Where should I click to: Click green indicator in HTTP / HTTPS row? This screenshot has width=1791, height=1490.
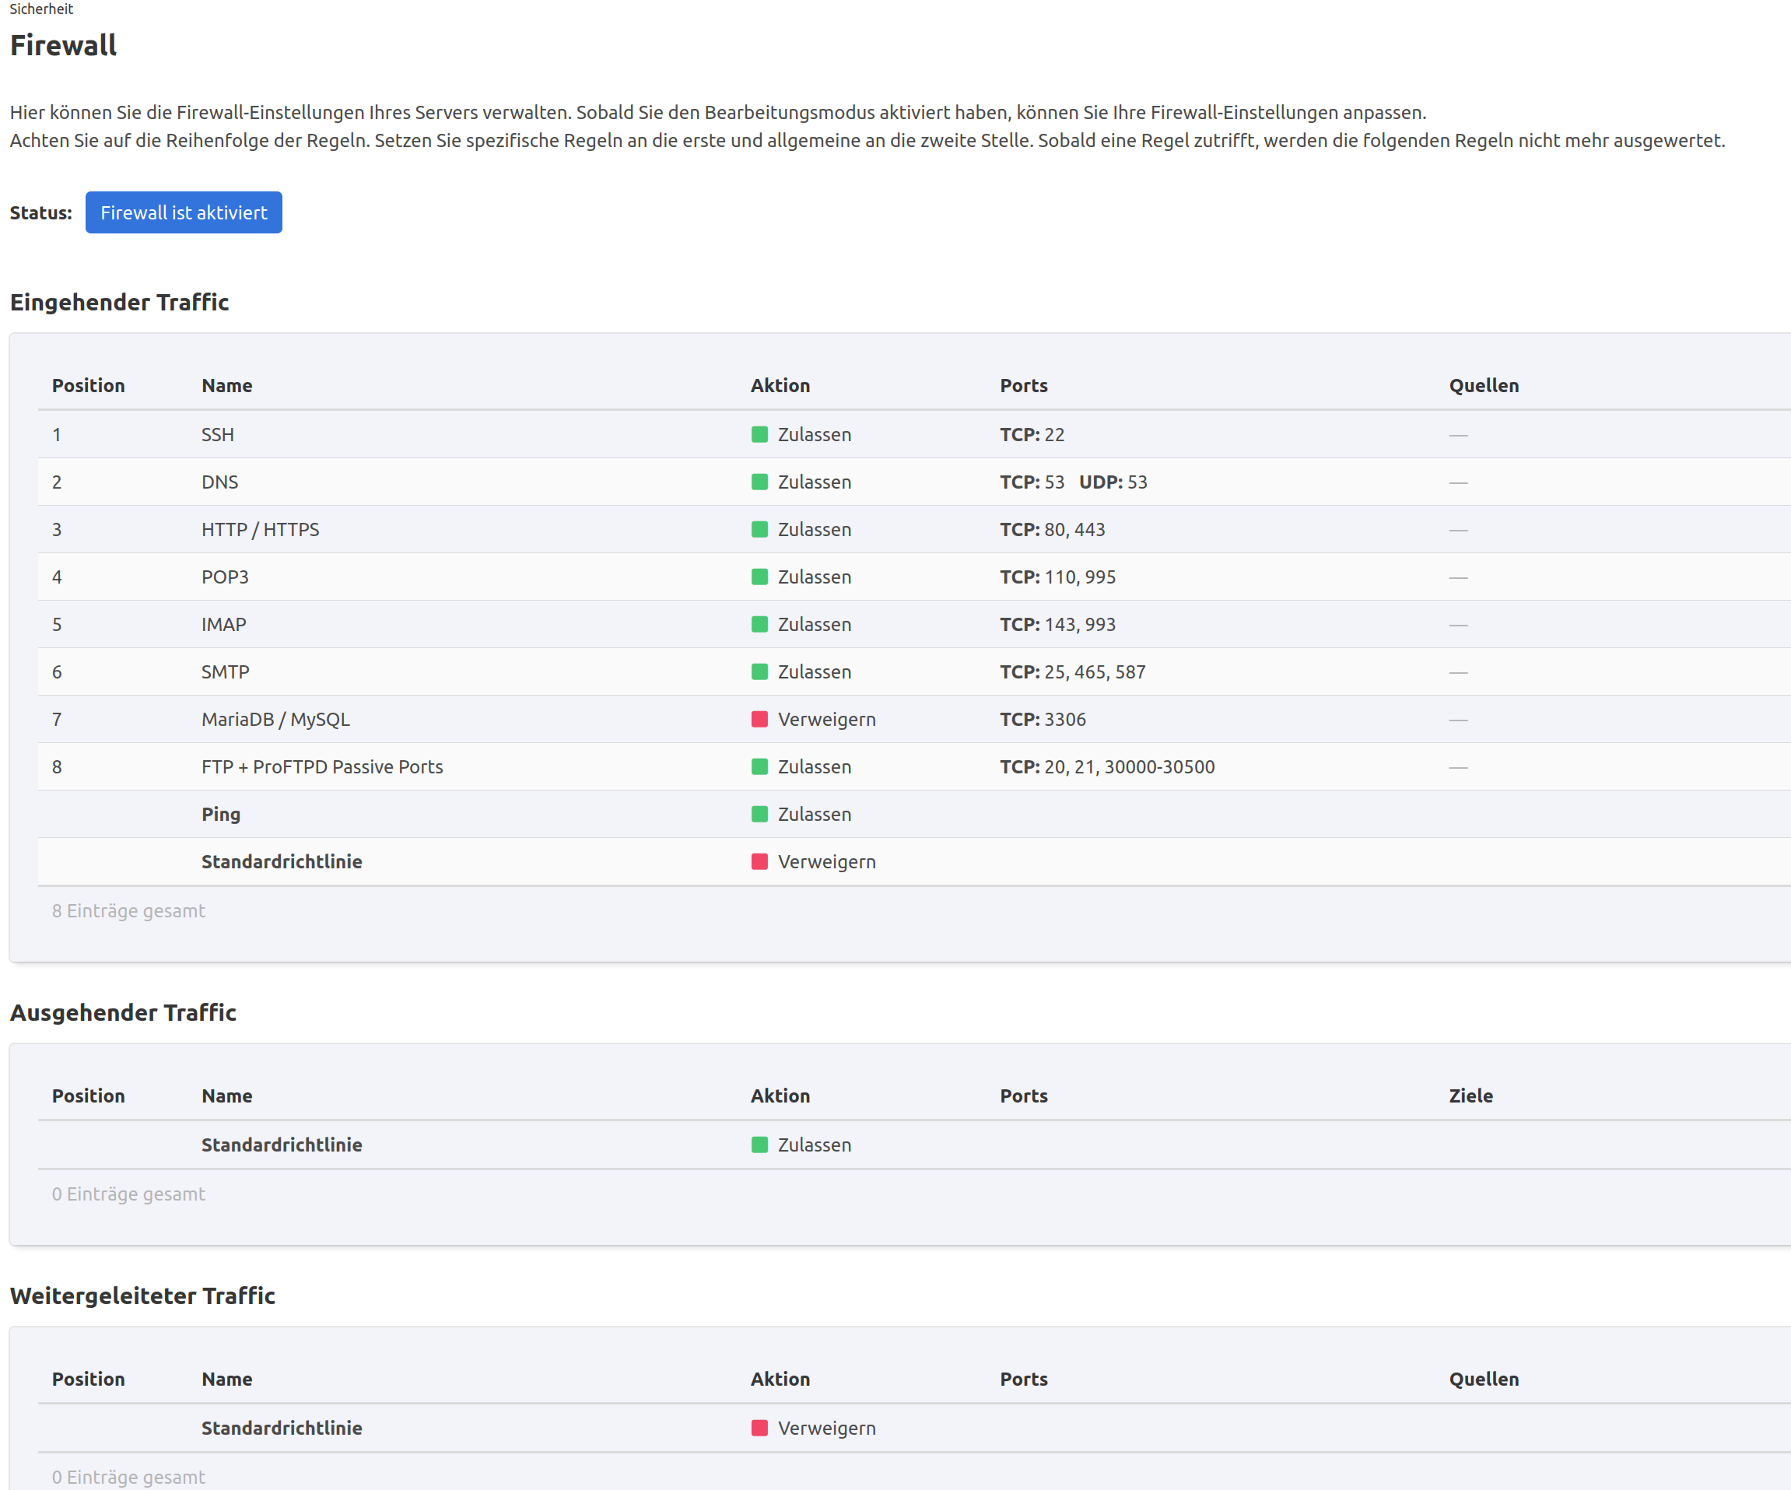click(759, 530)
